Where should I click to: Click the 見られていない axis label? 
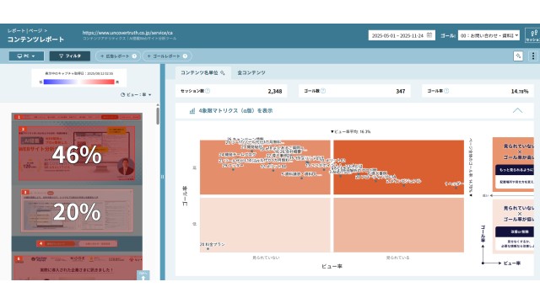click(x=266, y=258)
